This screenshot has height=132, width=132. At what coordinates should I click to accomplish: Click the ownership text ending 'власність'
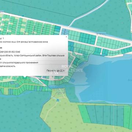[8, 66]
